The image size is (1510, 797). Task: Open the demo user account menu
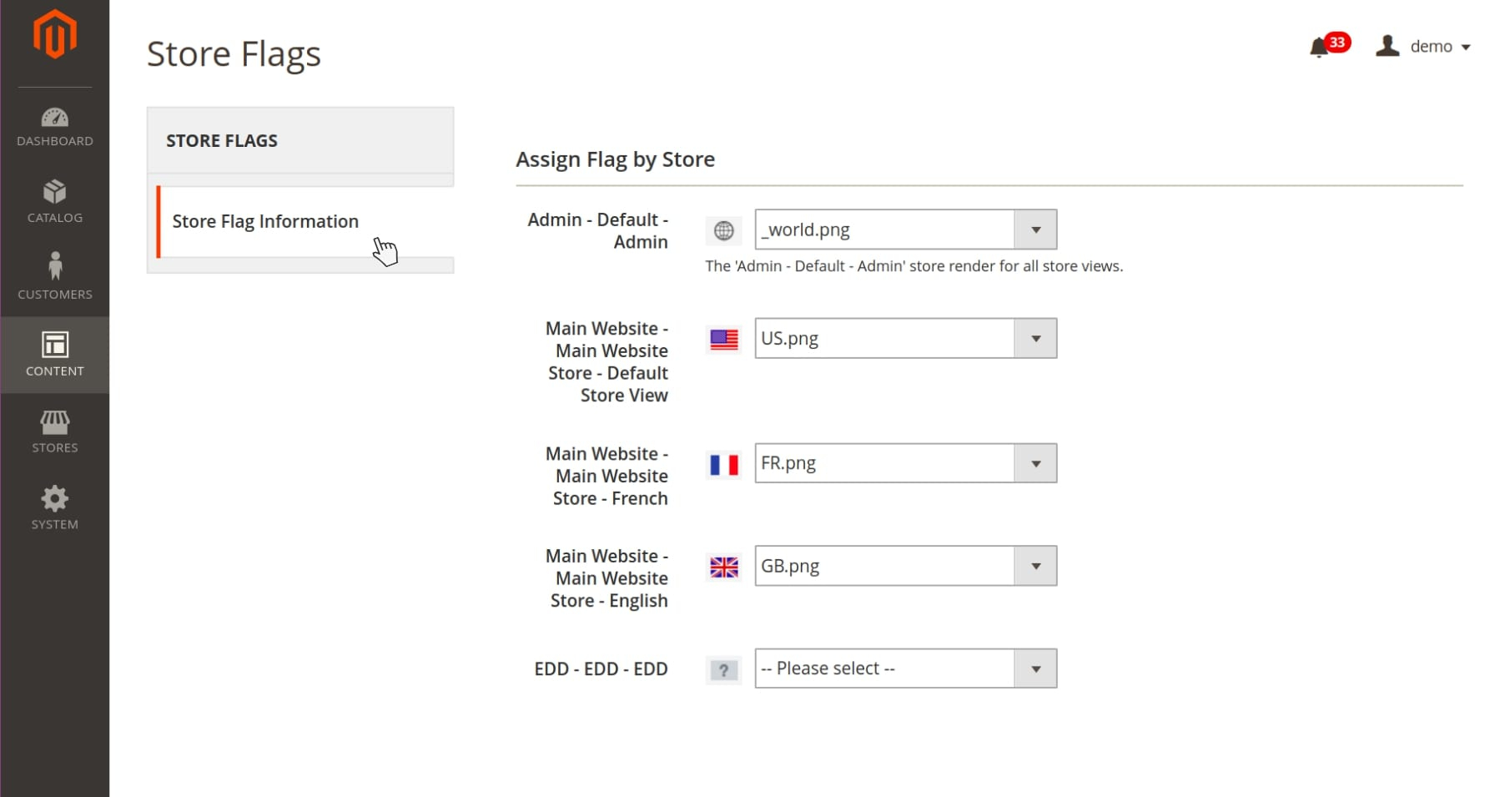click(1424, 47)
